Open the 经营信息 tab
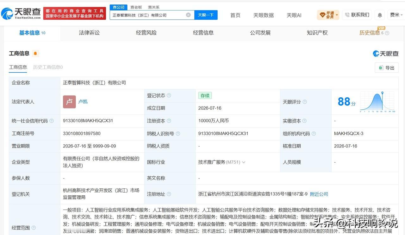This screenshot has width=405, height=235. click(203, 33)
